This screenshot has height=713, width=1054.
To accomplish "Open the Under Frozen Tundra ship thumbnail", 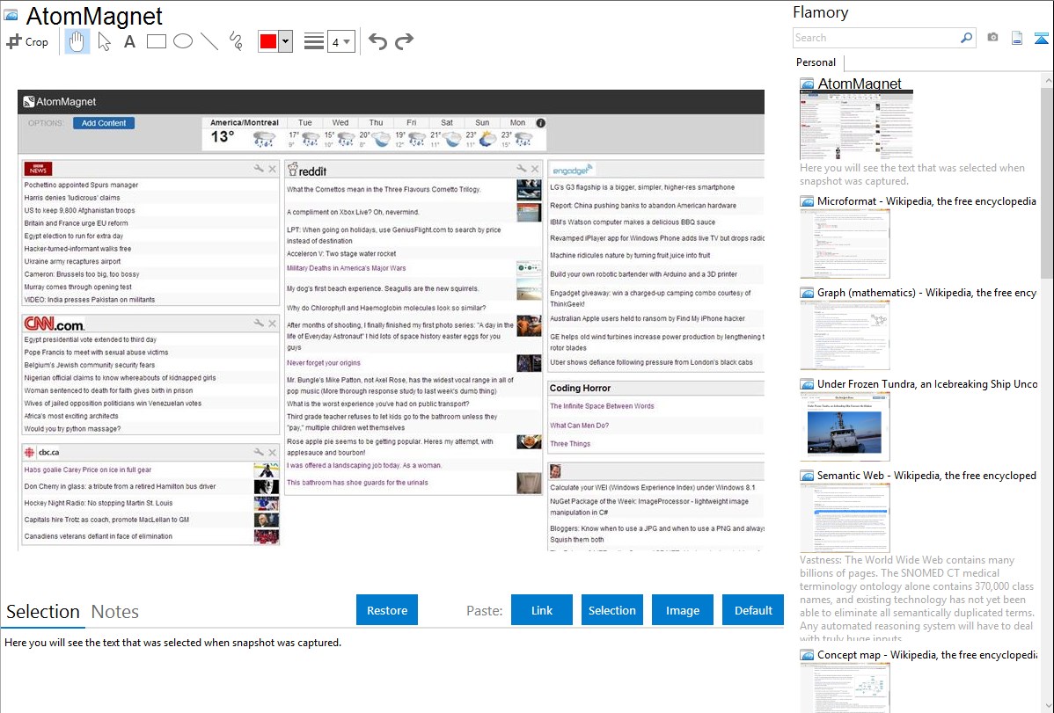I will (x=845, y=426).
